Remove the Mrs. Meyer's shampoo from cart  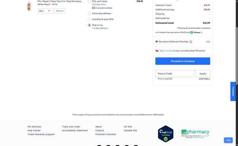60,11
